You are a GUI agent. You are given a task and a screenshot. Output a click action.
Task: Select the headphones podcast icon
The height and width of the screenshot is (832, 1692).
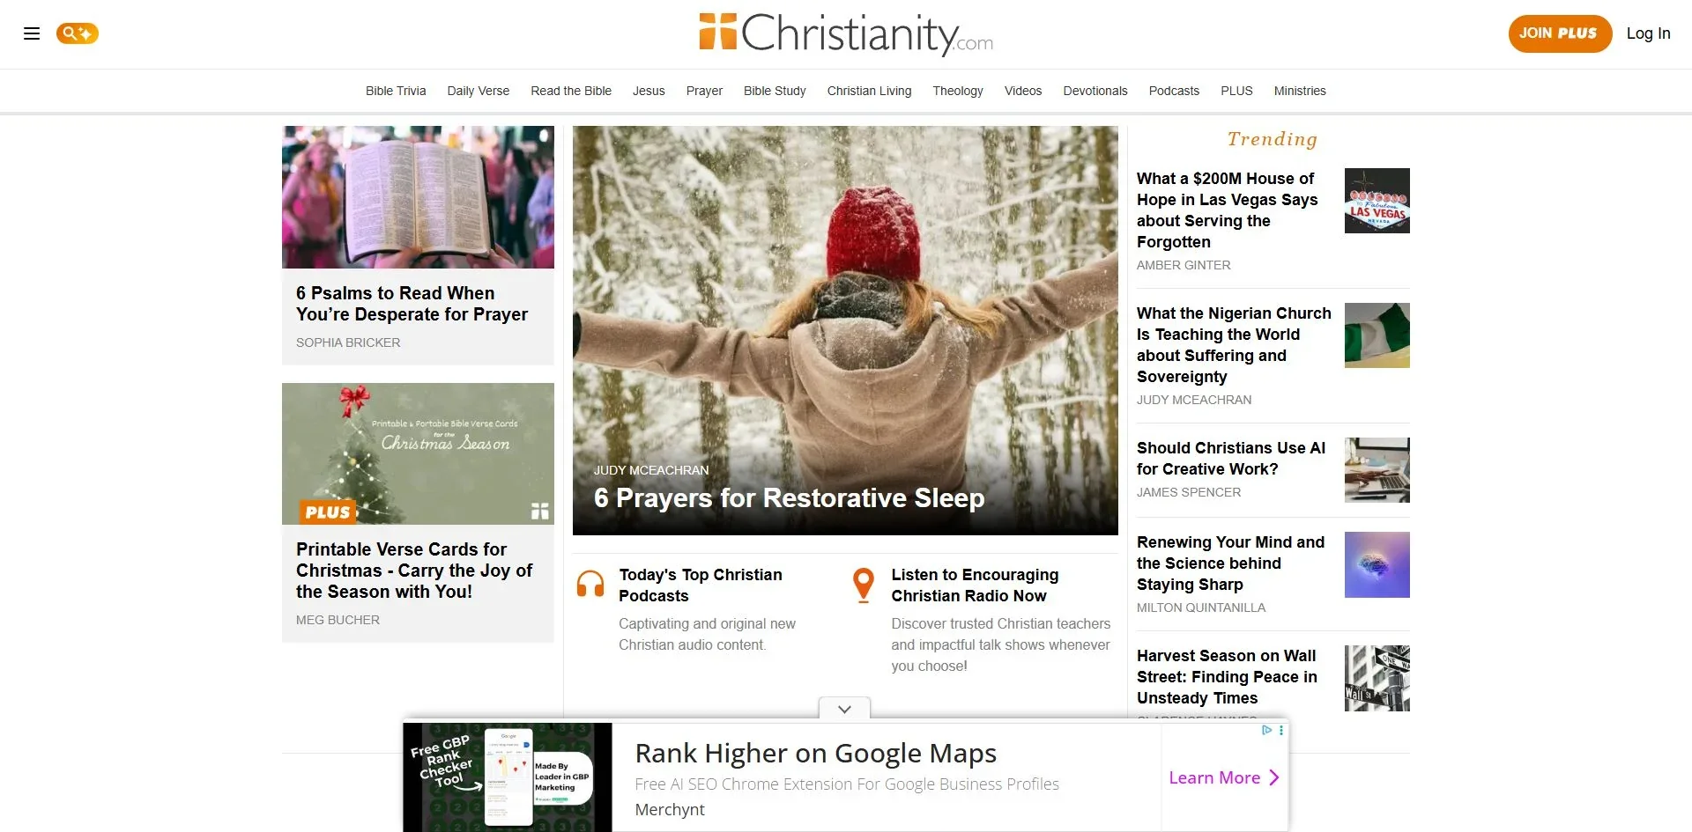[591, 584]
